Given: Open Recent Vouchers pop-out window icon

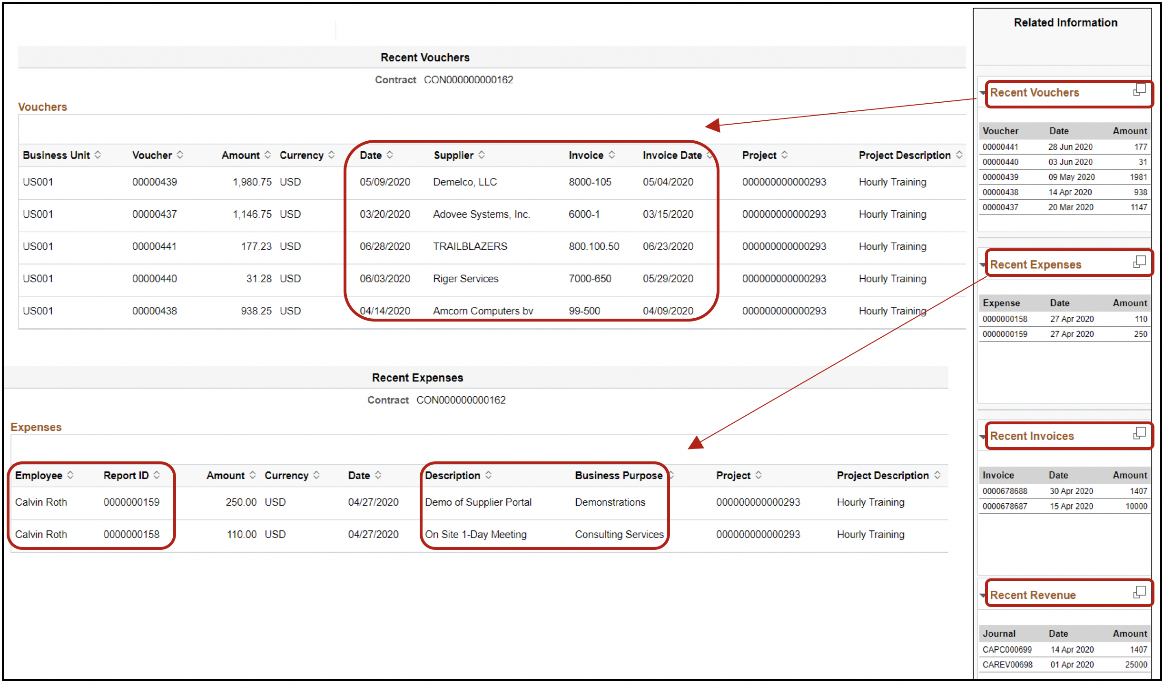Looking at the screenshot, I should pos(1139,89).
